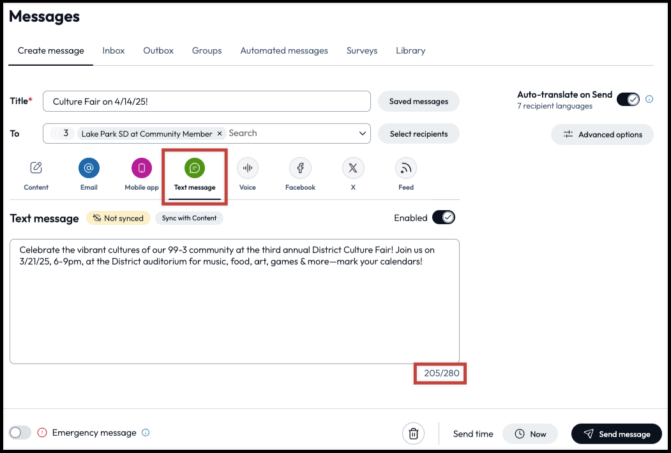Open the Now send time selector
The width and height of the screenshot is (671, 453).
click(530, 433)
